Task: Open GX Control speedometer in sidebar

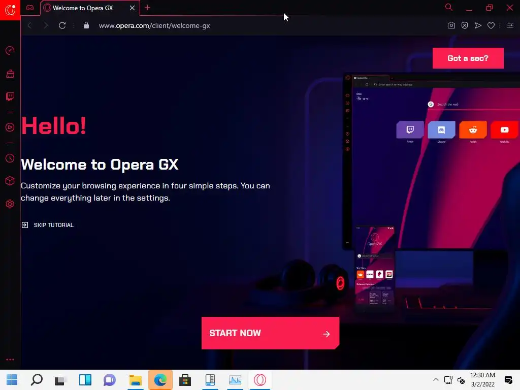Action: pyautogui.click(x=10, y=50)
